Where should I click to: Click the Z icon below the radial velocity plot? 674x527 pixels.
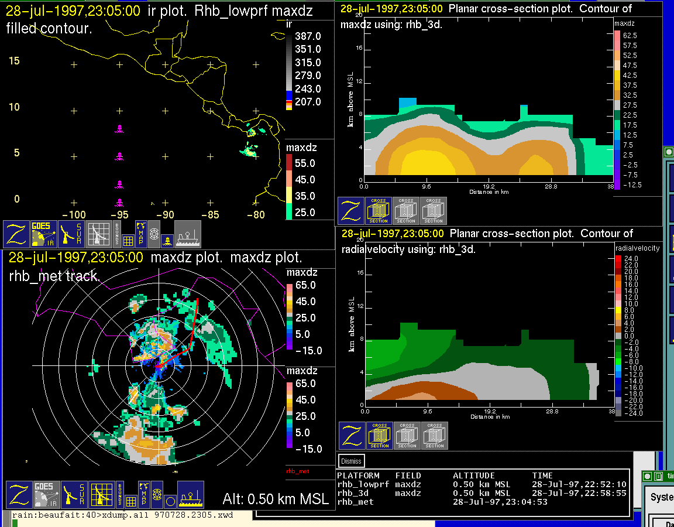352,435
